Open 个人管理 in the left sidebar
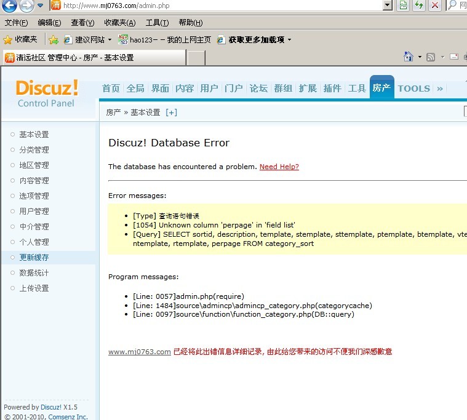Viewport: 467px width, 420px height. [34, 242]
